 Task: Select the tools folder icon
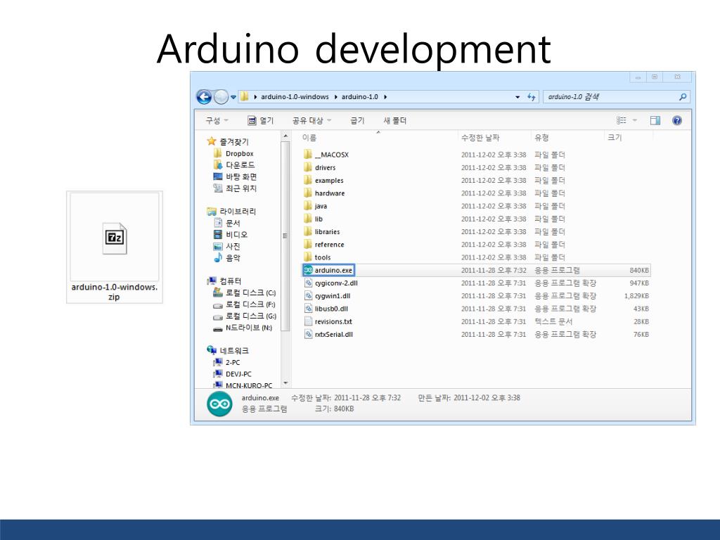coord(308,257)
